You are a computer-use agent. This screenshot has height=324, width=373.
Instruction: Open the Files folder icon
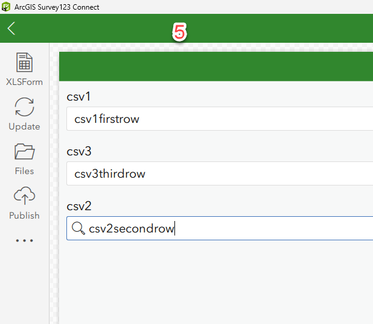tap(24, 152)
